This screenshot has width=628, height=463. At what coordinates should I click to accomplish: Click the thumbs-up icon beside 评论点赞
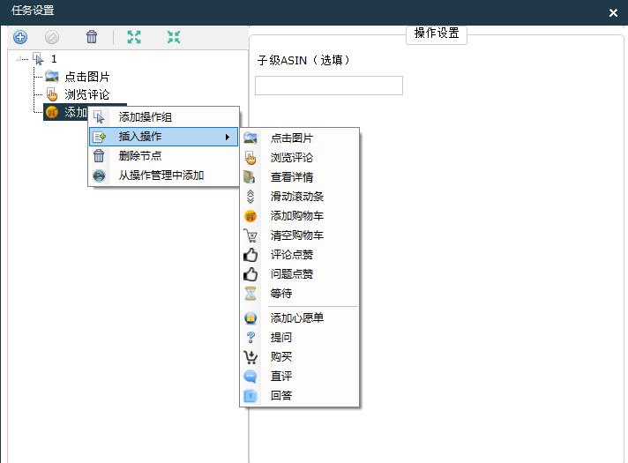[250, 255]
